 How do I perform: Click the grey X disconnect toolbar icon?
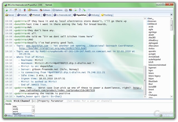tap(11, 10)
